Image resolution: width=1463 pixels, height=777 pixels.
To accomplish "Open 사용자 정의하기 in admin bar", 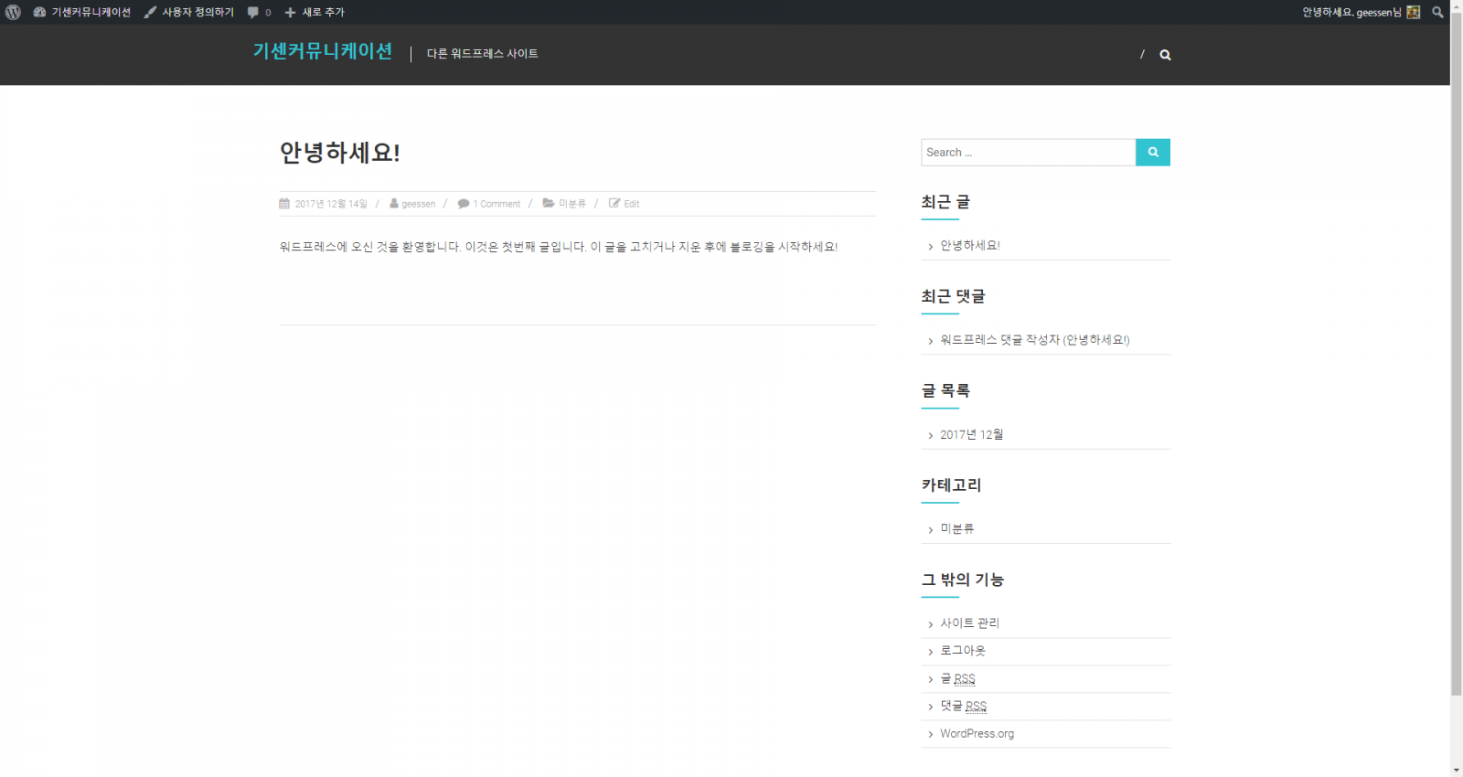I will 189,12.
